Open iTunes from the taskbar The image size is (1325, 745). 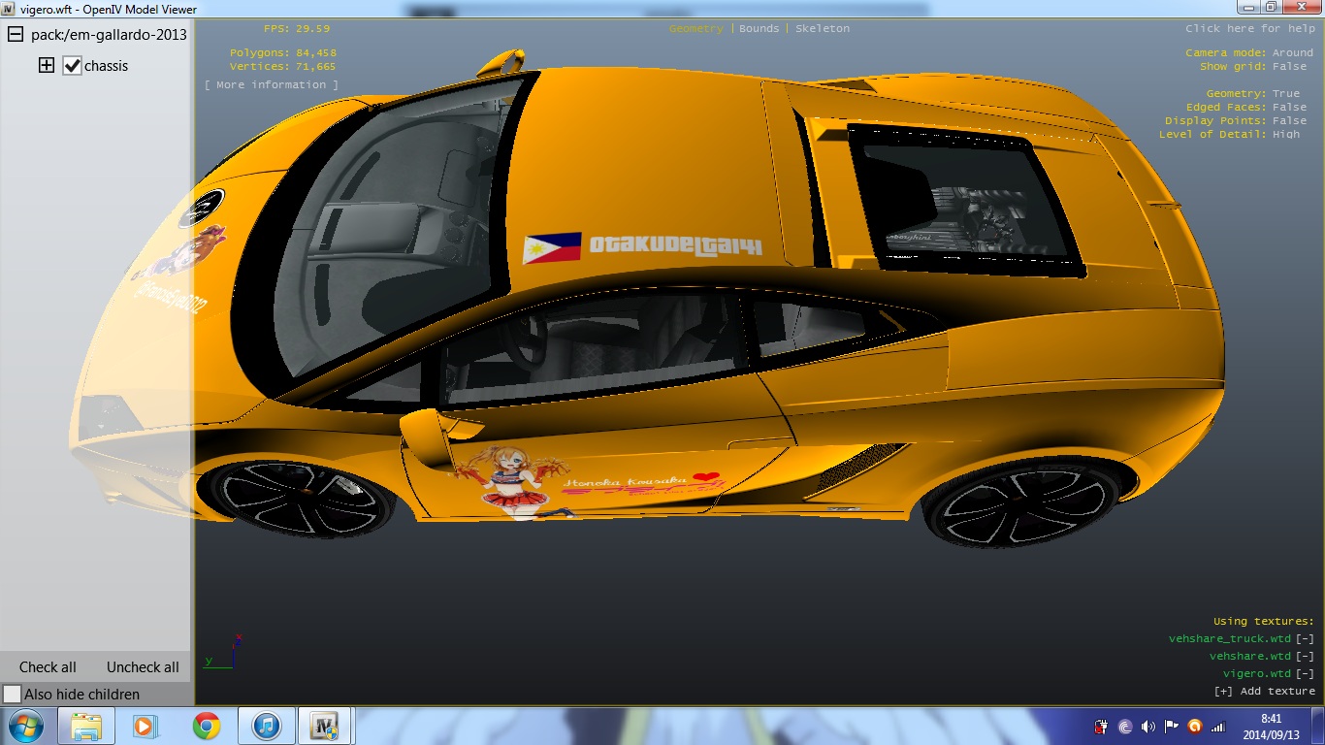click(266, 726)
